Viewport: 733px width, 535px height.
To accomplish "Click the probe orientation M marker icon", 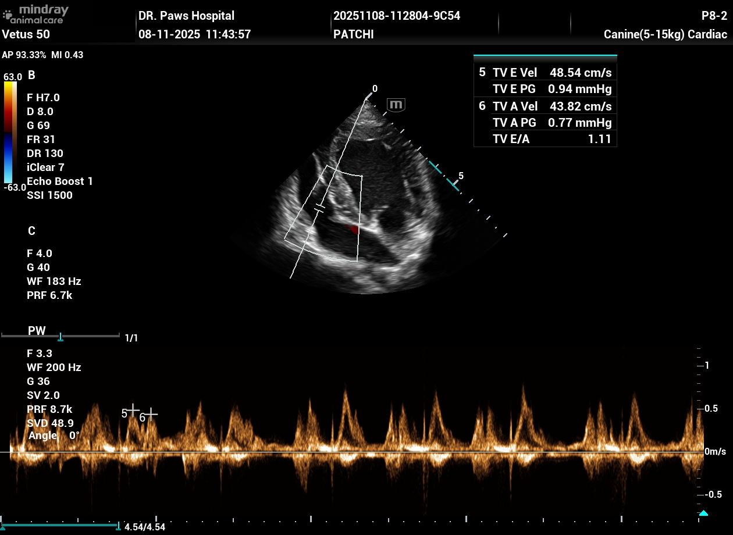I will (396, 105).
